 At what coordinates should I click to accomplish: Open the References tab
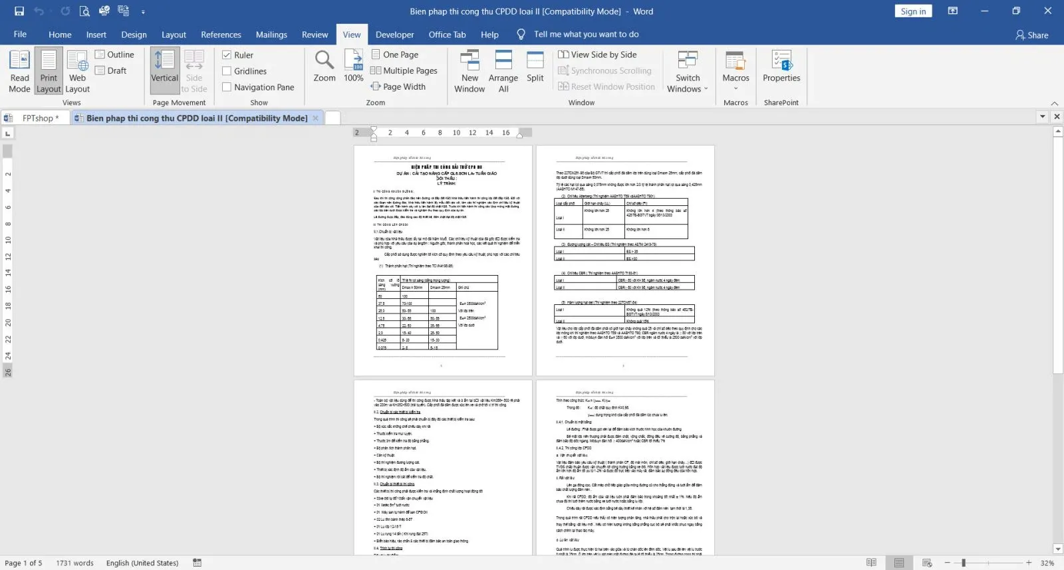(221, 35)
